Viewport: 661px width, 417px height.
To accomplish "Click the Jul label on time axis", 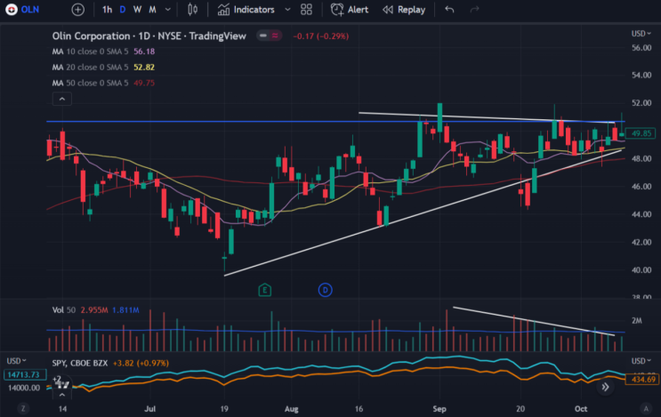I will [x=150, y=409].
